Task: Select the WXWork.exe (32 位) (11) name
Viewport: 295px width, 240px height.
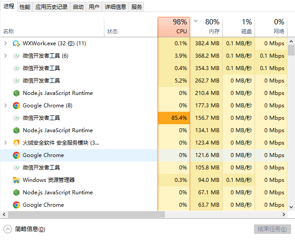Action: (54, 43)
